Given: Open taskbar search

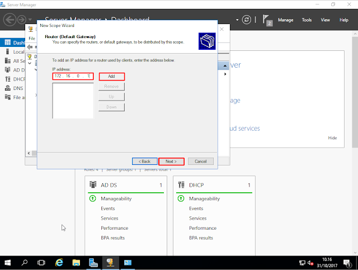Looking at the screenshot, I should pos(25,263).
